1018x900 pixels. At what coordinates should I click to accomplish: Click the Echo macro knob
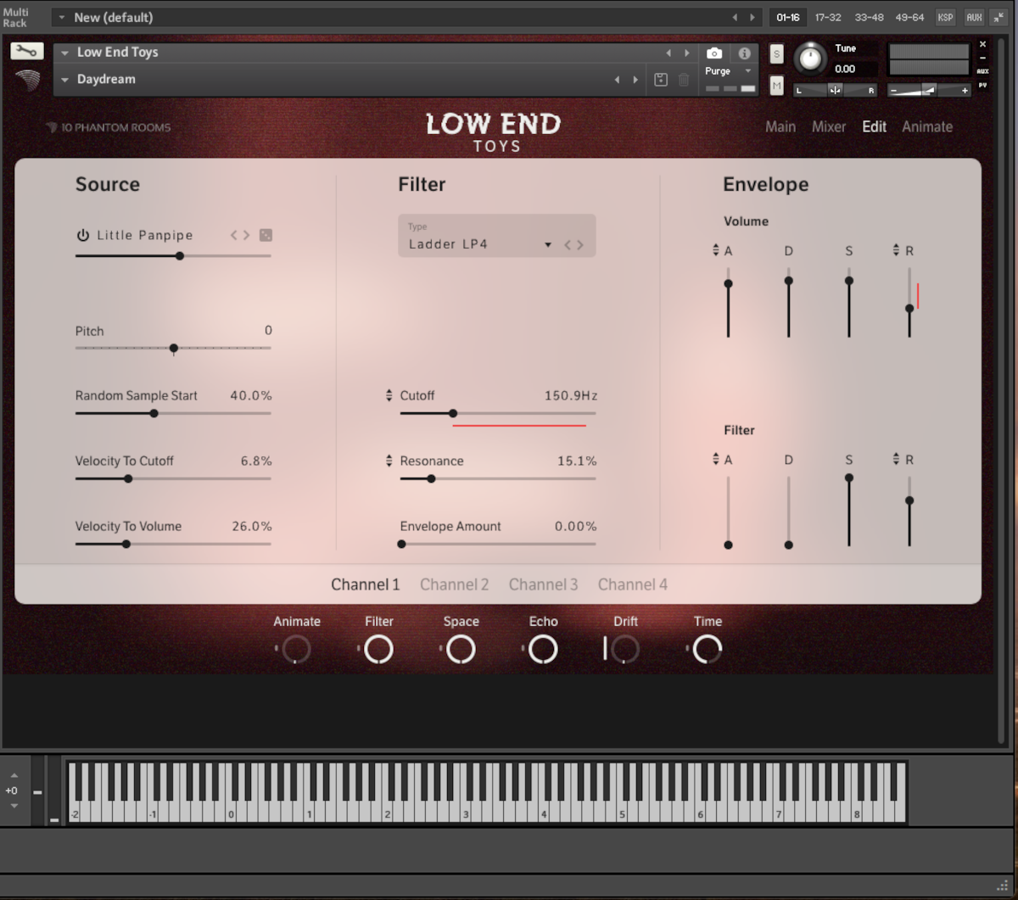coord(543,649)
